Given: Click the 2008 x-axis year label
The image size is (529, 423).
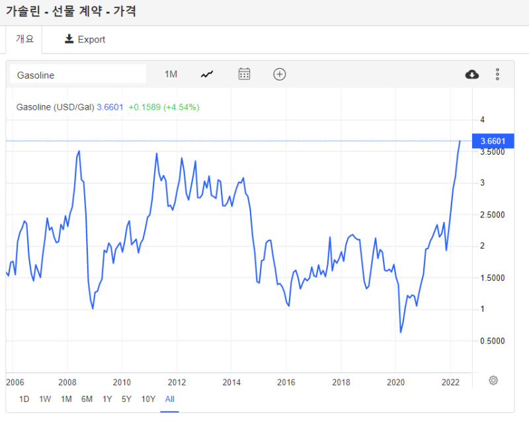Looking at the screenshot, I should click(67, 383).
